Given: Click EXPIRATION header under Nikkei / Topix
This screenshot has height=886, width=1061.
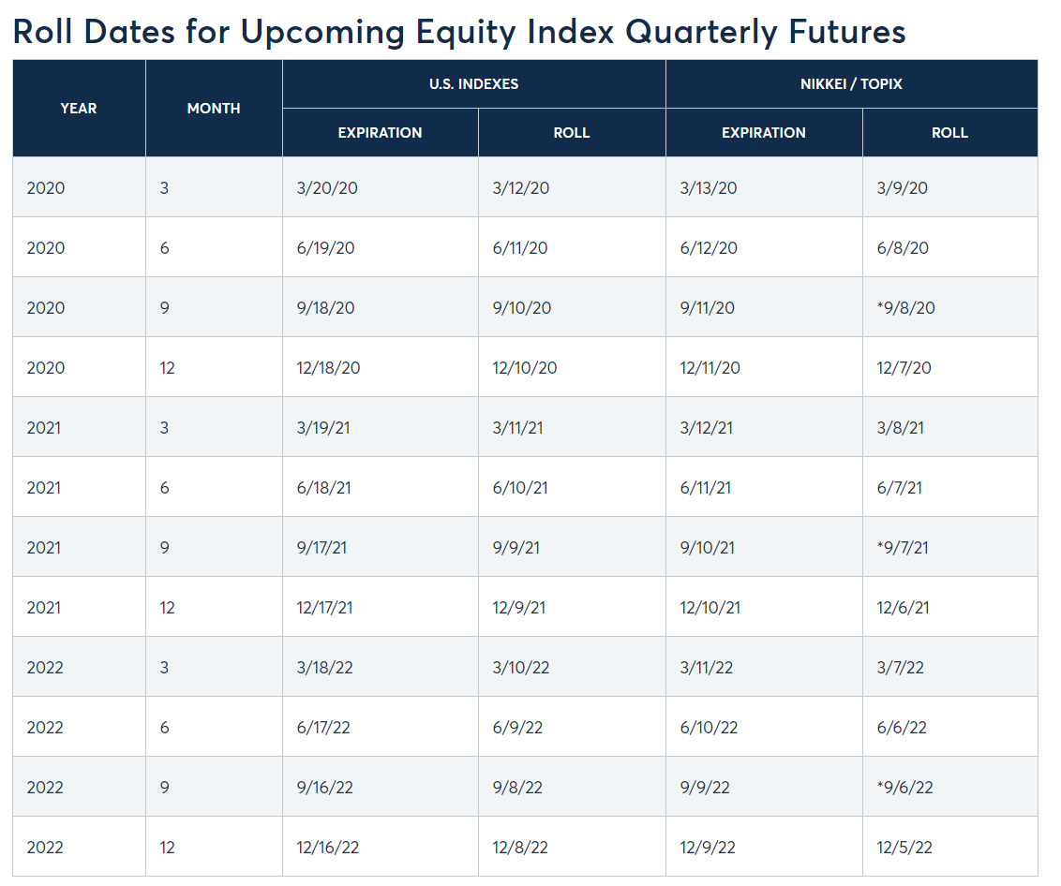Looking at the screenshot, I should tap(764, 133).
